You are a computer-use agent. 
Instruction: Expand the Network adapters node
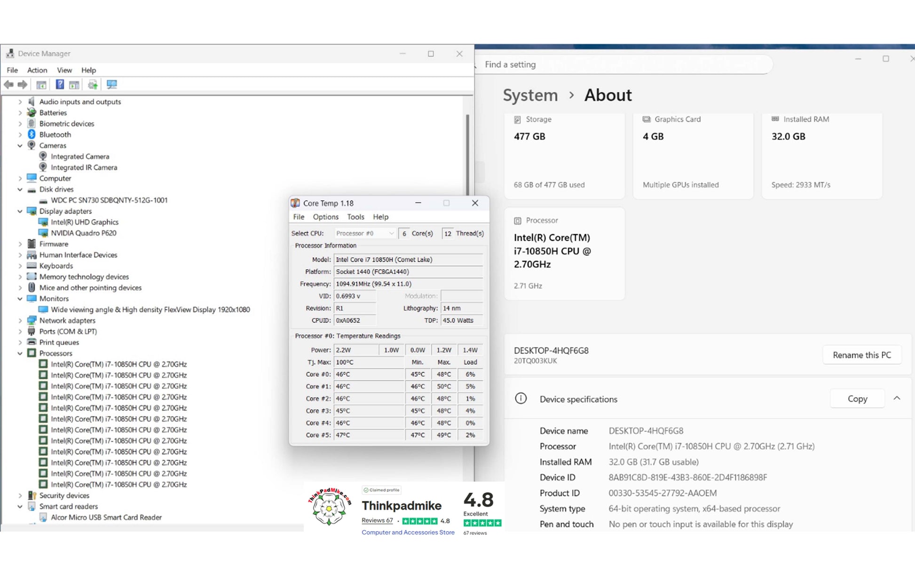click(x=20, y=321)
